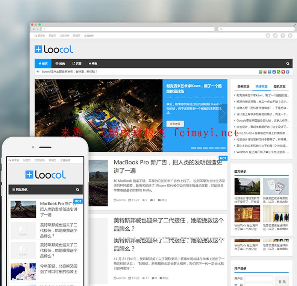Tap the search icon in the mobile nav bar
The image size is (297, 286).
point(77,190)
